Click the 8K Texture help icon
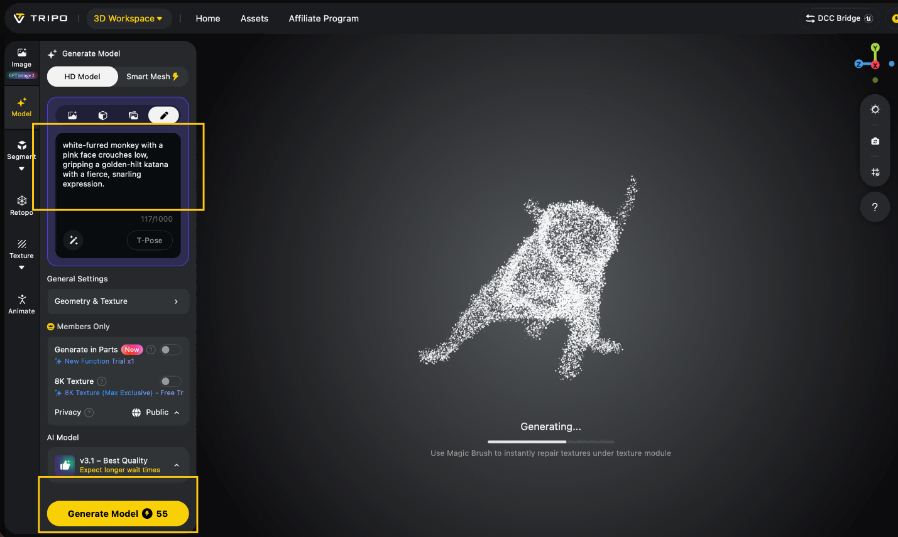 click(x=102, y=381)
